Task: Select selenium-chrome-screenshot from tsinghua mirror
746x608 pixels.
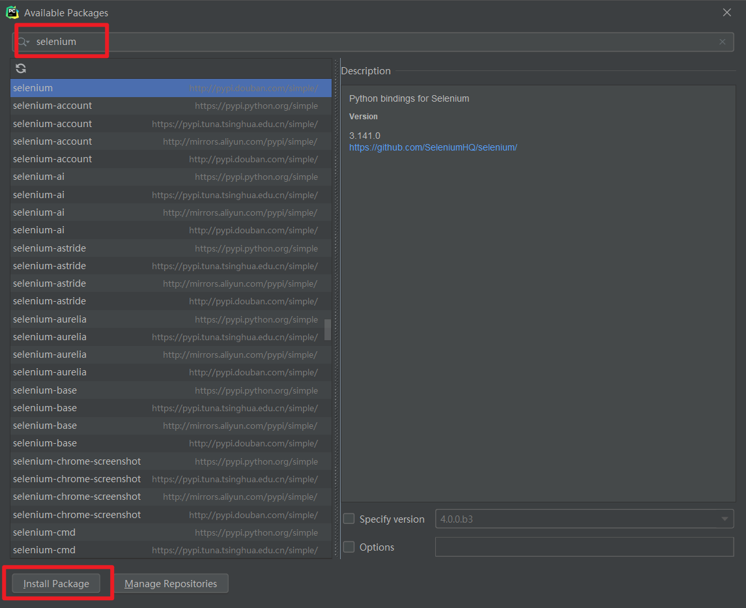Action: pos(171,478)
